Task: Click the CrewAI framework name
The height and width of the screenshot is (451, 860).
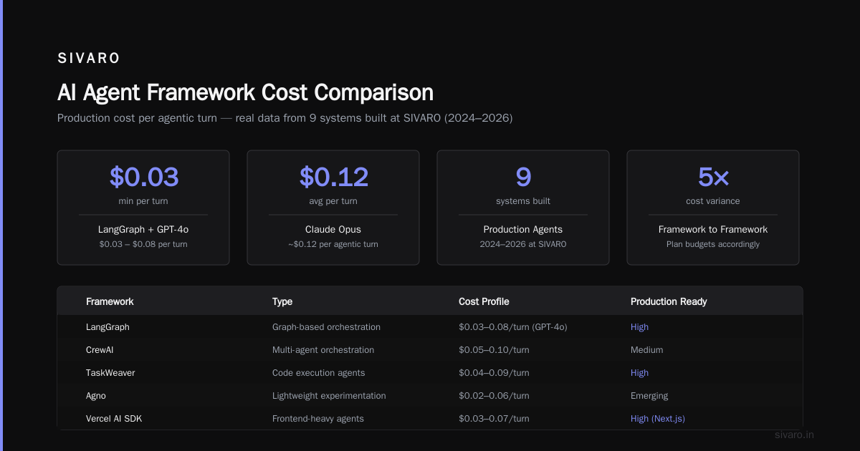Action: 100,350
